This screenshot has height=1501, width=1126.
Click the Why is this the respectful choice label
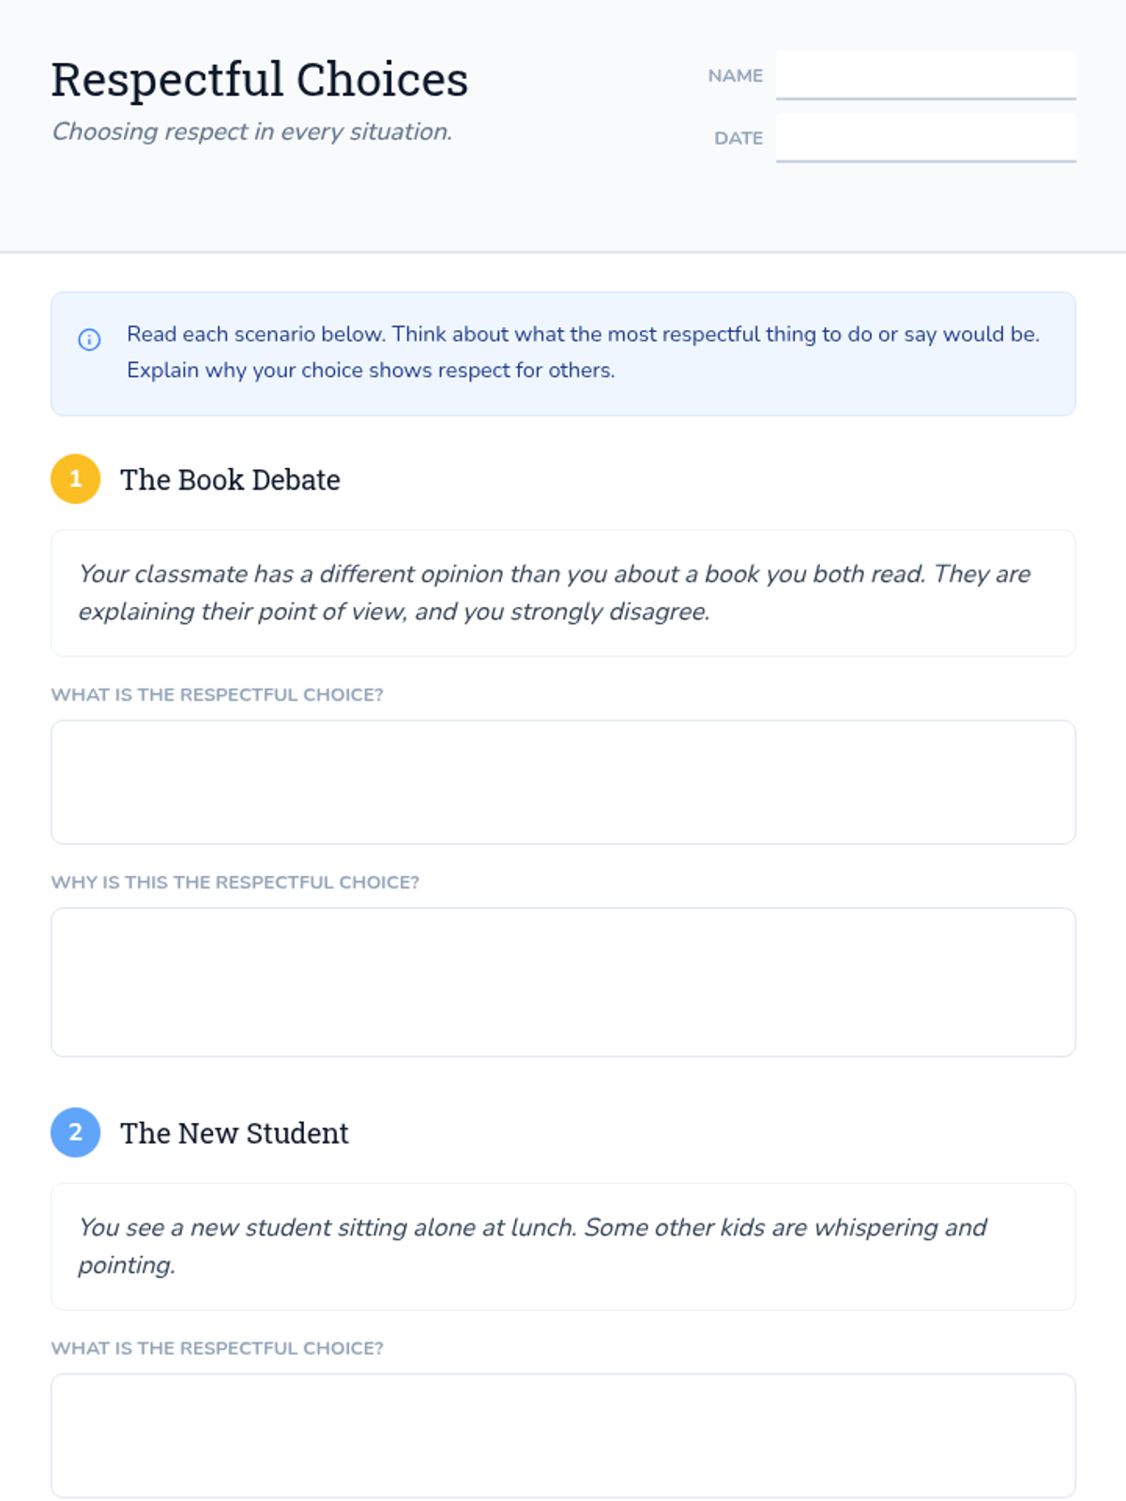click(x=235, y=883)
